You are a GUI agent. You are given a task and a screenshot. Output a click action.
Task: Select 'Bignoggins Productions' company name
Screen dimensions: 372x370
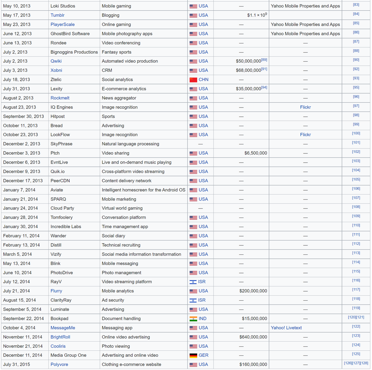tap(74, 52)
